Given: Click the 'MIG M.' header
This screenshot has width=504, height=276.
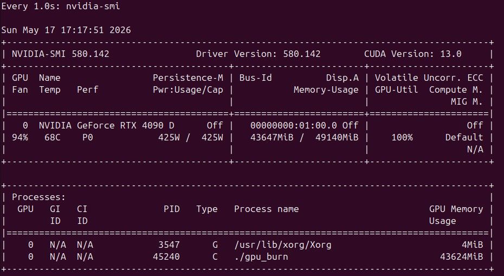Looking at the screenshot, I should pyautogui.click(x=467, y=101).
